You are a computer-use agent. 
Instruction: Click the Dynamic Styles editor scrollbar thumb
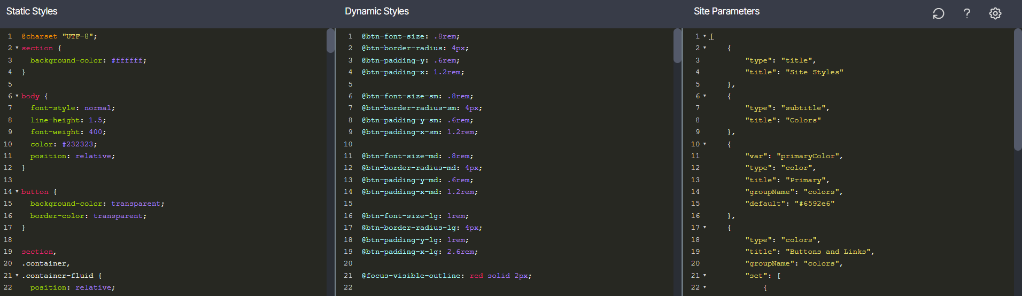[678, 46]
